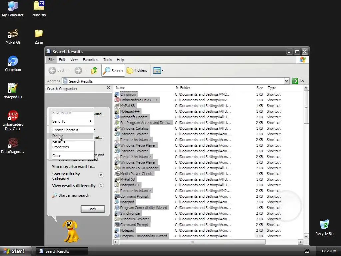Click the horizontal scrollbar right arrow
The width and height of the screenshot is (341, 256).
300,242
